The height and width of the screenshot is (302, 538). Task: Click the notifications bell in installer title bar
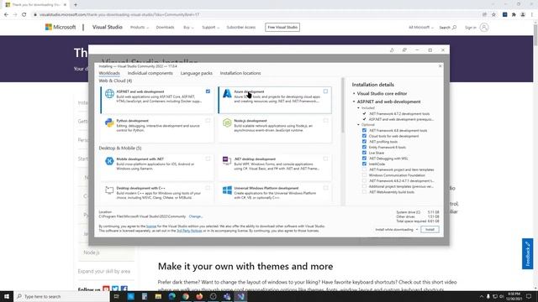(x=392, y=50)
